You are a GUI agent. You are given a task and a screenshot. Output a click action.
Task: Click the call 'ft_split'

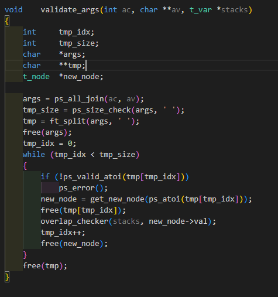click(68, 121)
